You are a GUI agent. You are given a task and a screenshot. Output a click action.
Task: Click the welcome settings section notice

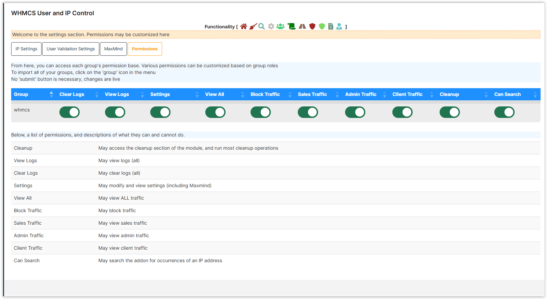(x=276, y=34)
